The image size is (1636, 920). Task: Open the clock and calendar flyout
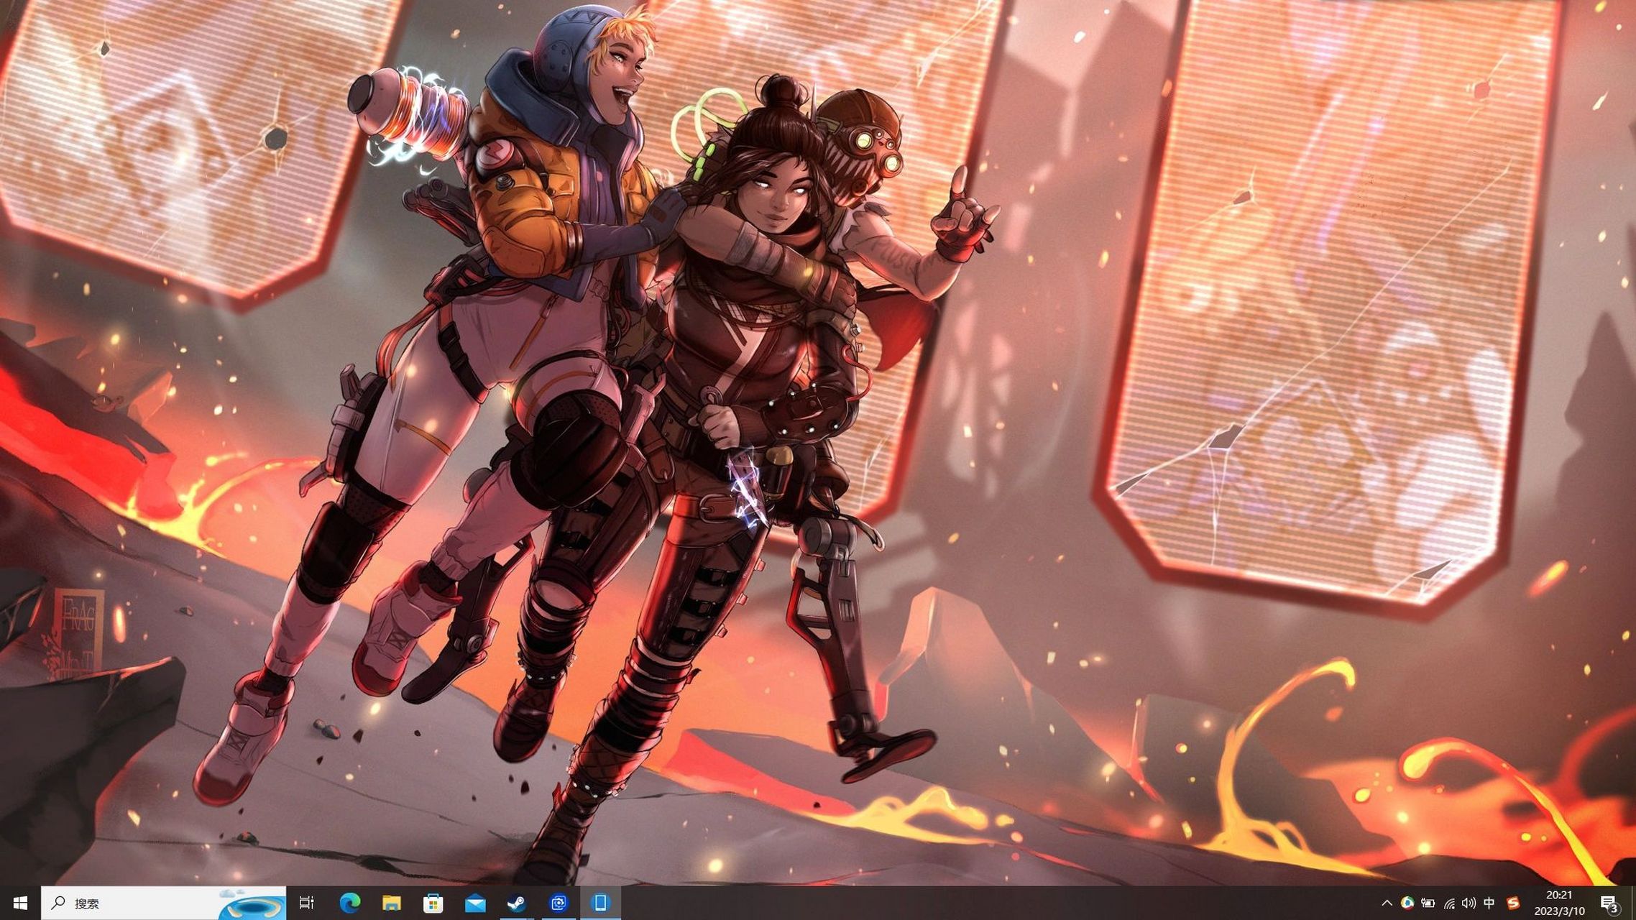click(x=1559, y=903)
